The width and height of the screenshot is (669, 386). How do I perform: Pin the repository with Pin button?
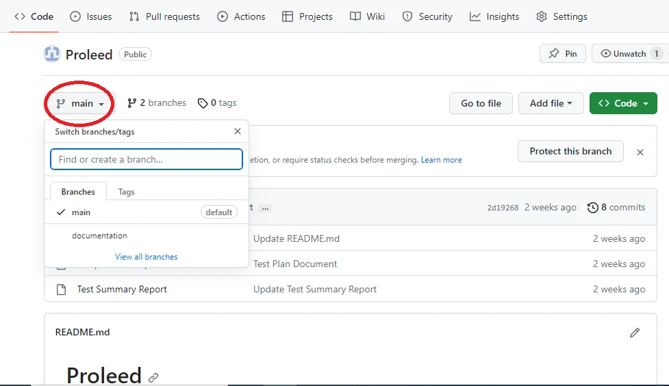[x=563, y=53]
